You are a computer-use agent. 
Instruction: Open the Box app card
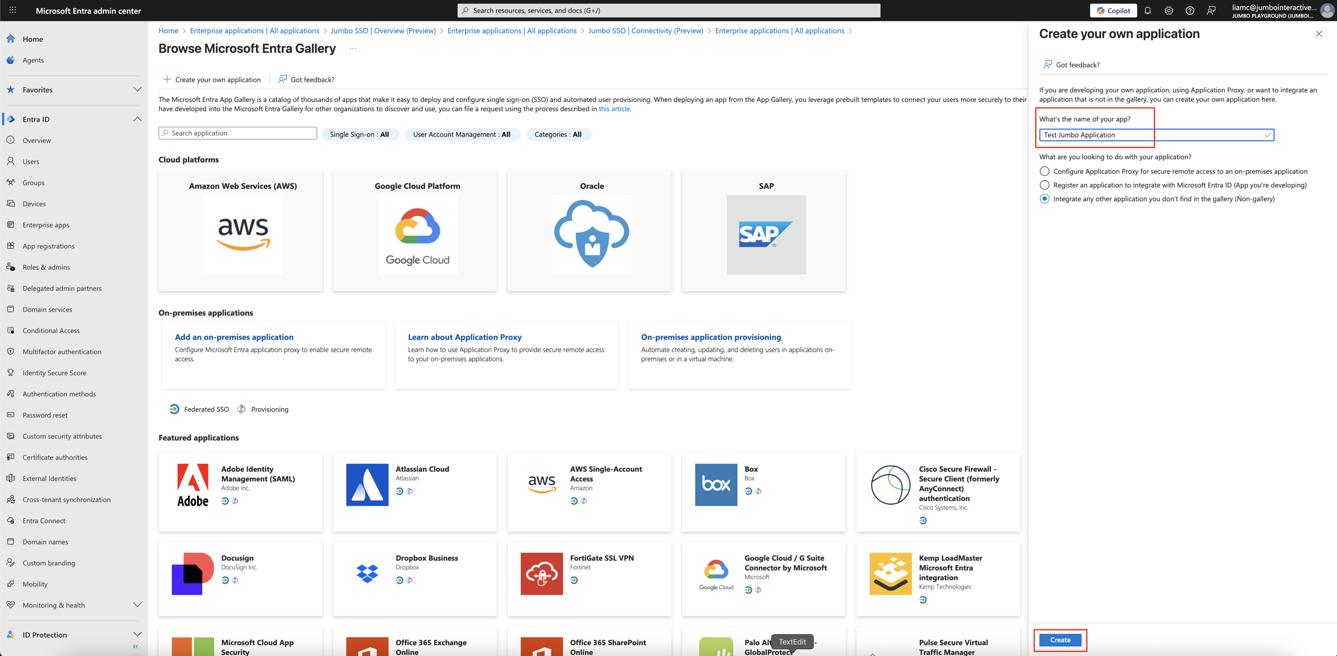tap(764, 493)
